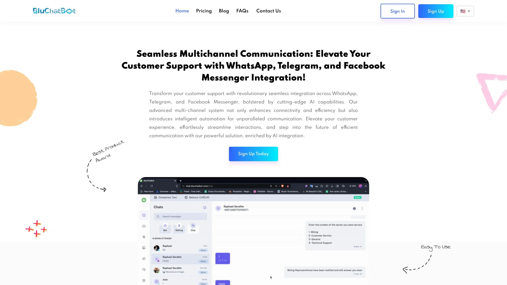Click the Sign Up Today button
Screen dimensions: 507x285
coord(253,154)
